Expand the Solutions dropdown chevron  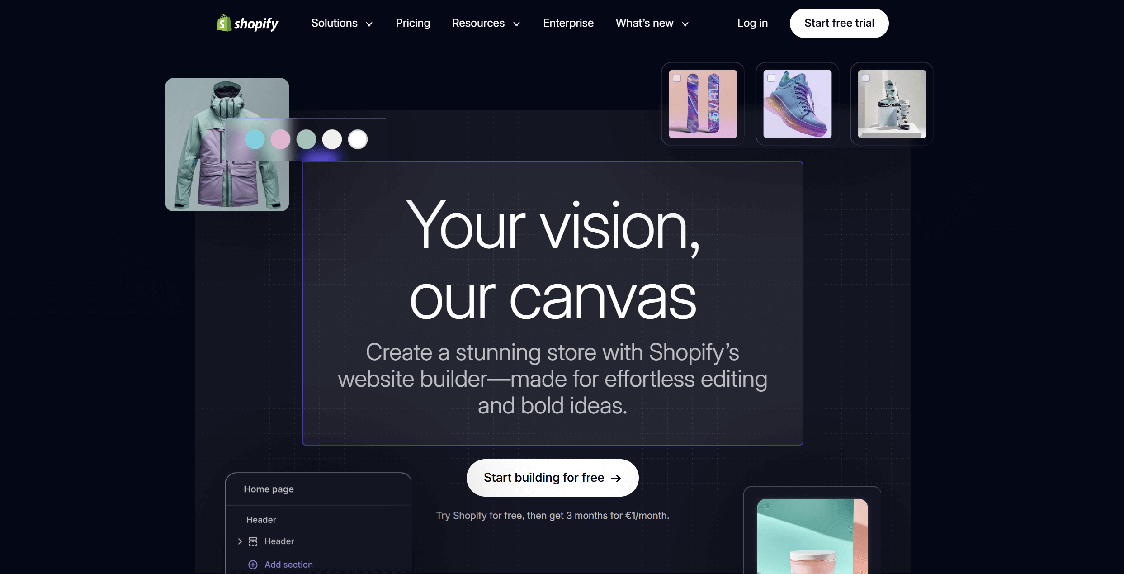[x=369, y=24]
